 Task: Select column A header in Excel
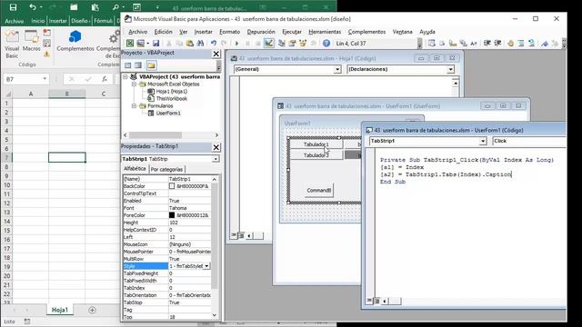click(30, 94)
